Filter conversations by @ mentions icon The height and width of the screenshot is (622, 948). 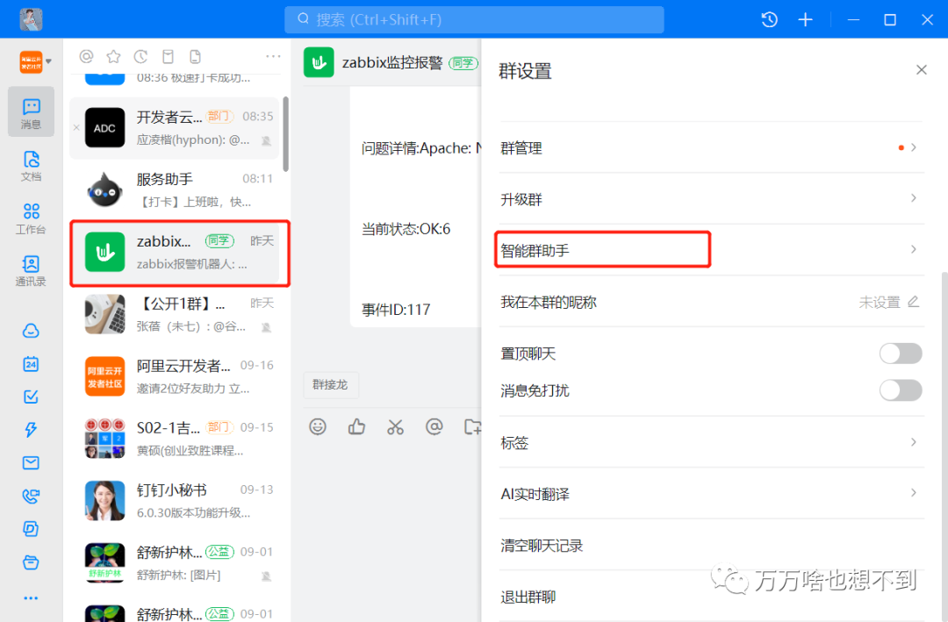86,57
